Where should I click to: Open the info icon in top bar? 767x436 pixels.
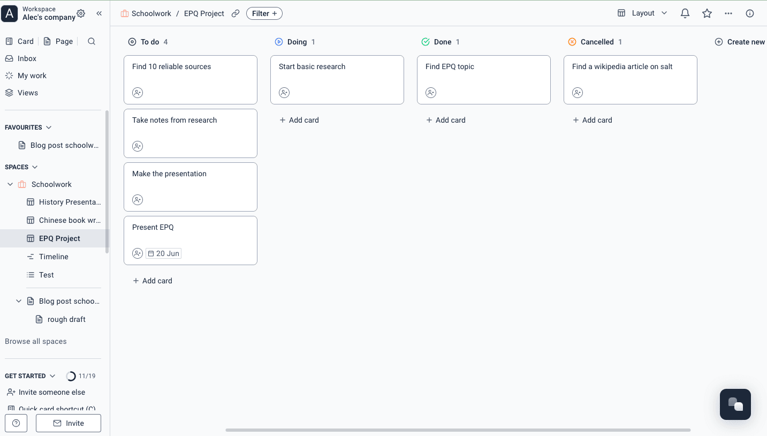click(x=750, y=13)
